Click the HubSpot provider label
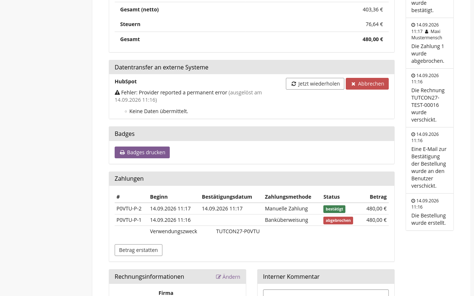 pyautogui.click(x=126, y=82)
